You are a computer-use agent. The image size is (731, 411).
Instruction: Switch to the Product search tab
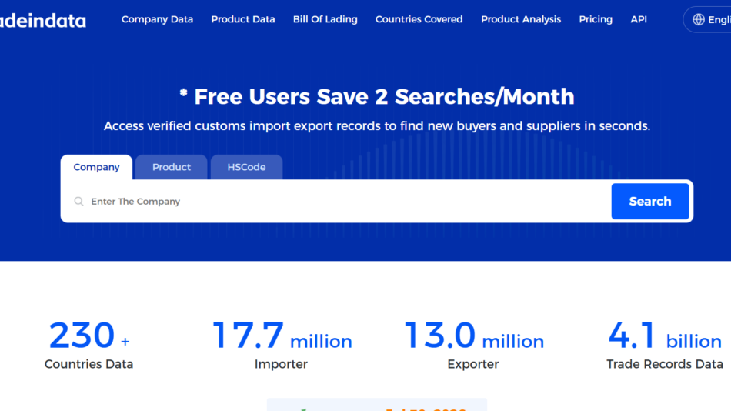click(x=171, y=167)
